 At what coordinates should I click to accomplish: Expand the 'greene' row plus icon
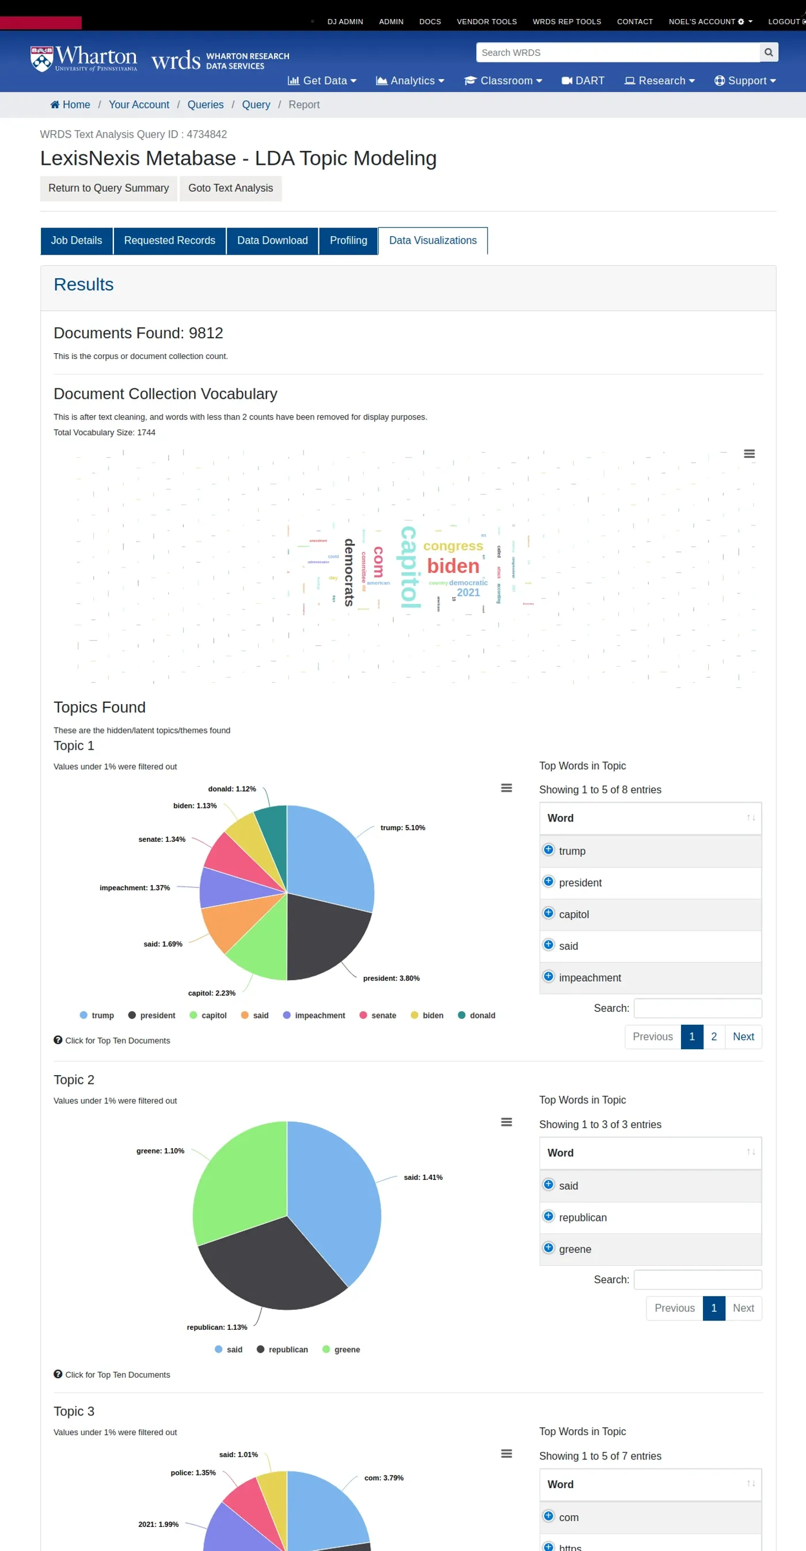(x=548, y=1248)
